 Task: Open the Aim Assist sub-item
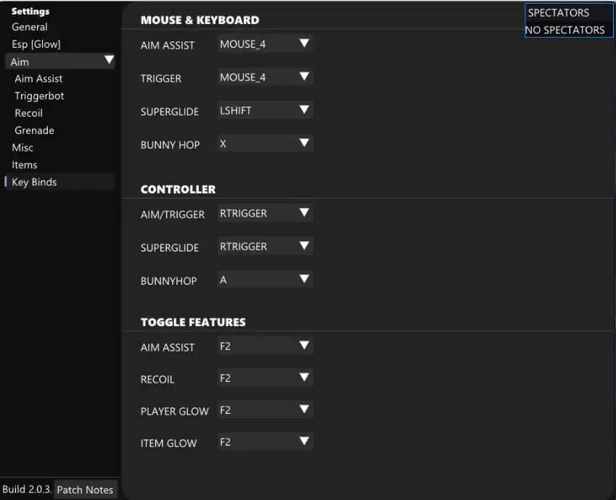click(x=38, y=79)
